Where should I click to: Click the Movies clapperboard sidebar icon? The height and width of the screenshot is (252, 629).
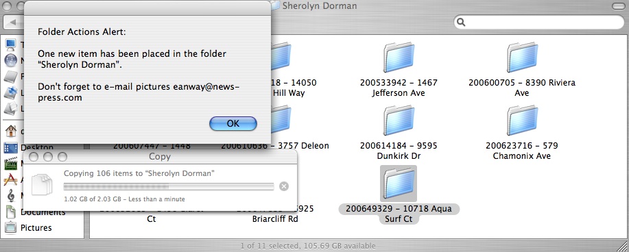pyautogui.click(x=10, y=164)
